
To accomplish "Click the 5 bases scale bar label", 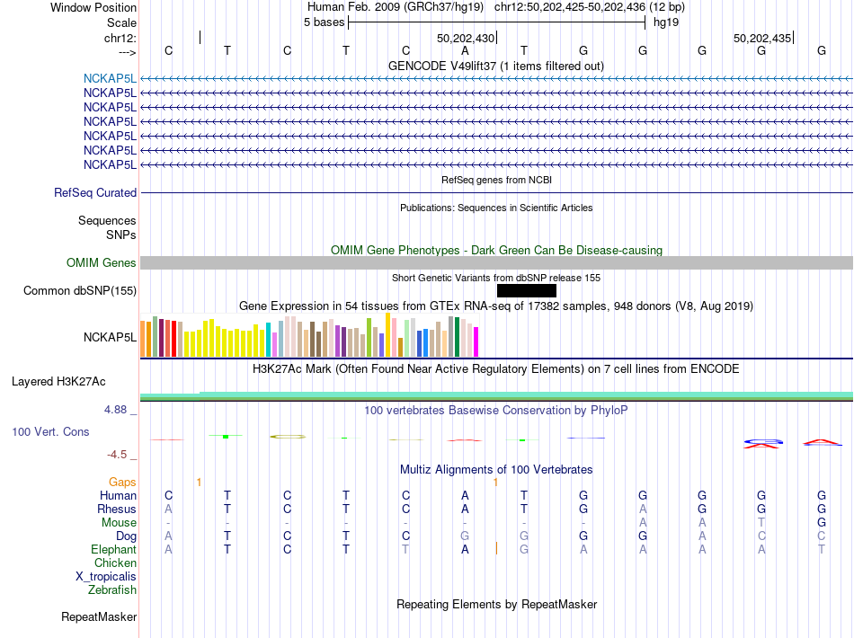I will point(324,22).
